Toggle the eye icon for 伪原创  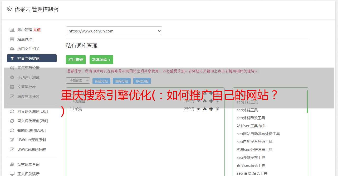pyautogui.click(x=199, y=101)
